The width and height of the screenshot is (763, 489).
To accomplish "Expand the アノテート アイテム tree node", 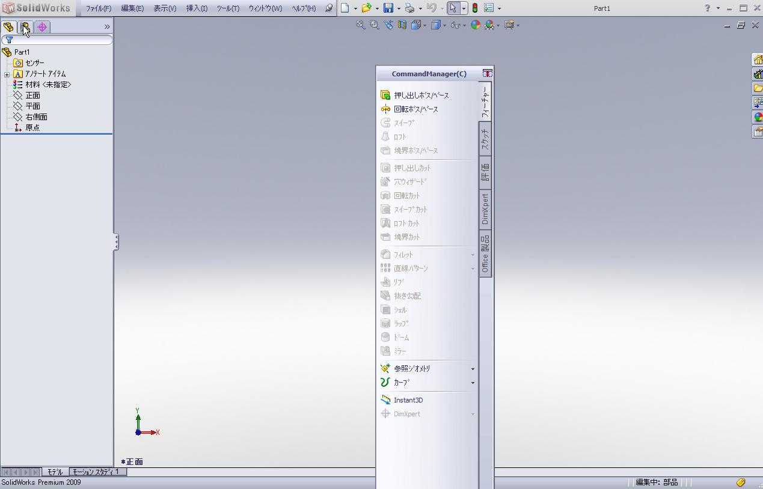I will [x=7, y=74].
